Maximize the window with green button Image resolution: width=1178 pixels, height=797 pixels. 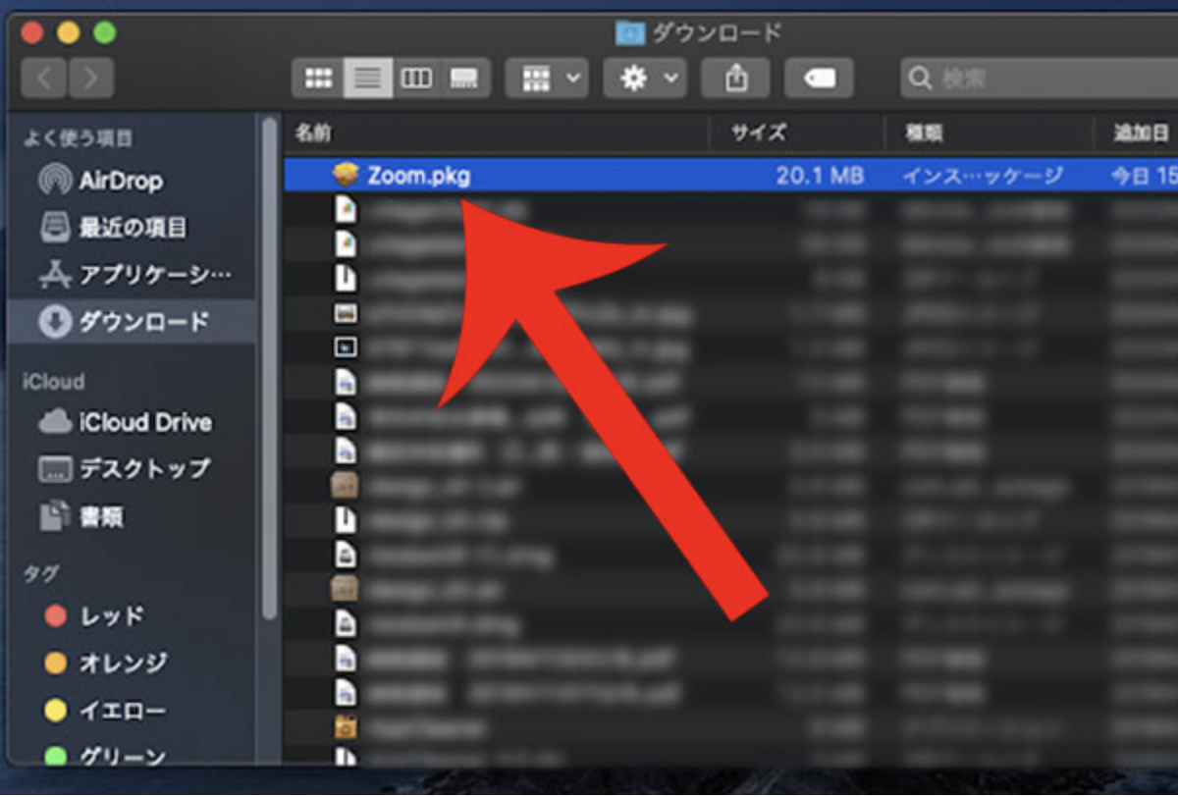coord(104,32)
